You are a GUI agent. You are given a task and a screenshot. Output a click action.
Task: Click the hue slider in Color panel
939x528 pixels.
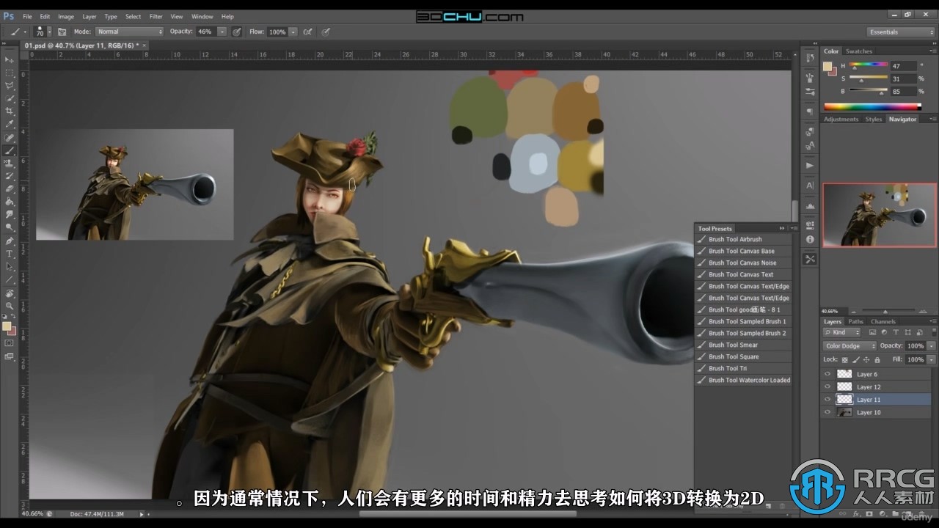click(x=869, y=66)
